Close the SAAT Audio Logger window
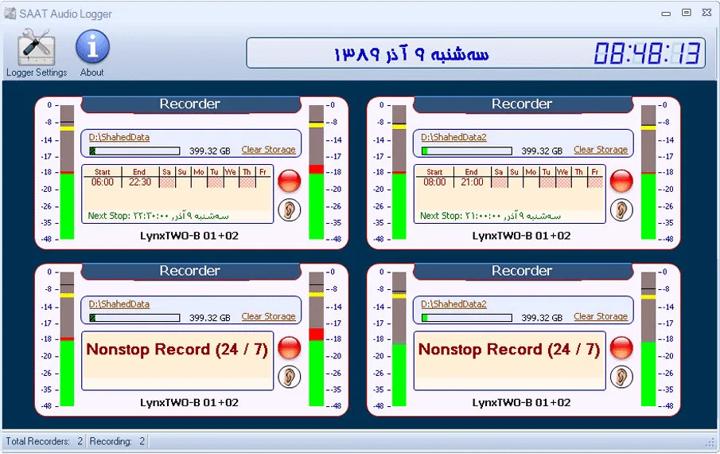The height and width of the screenshot is (454, 720). coord(706,13)
